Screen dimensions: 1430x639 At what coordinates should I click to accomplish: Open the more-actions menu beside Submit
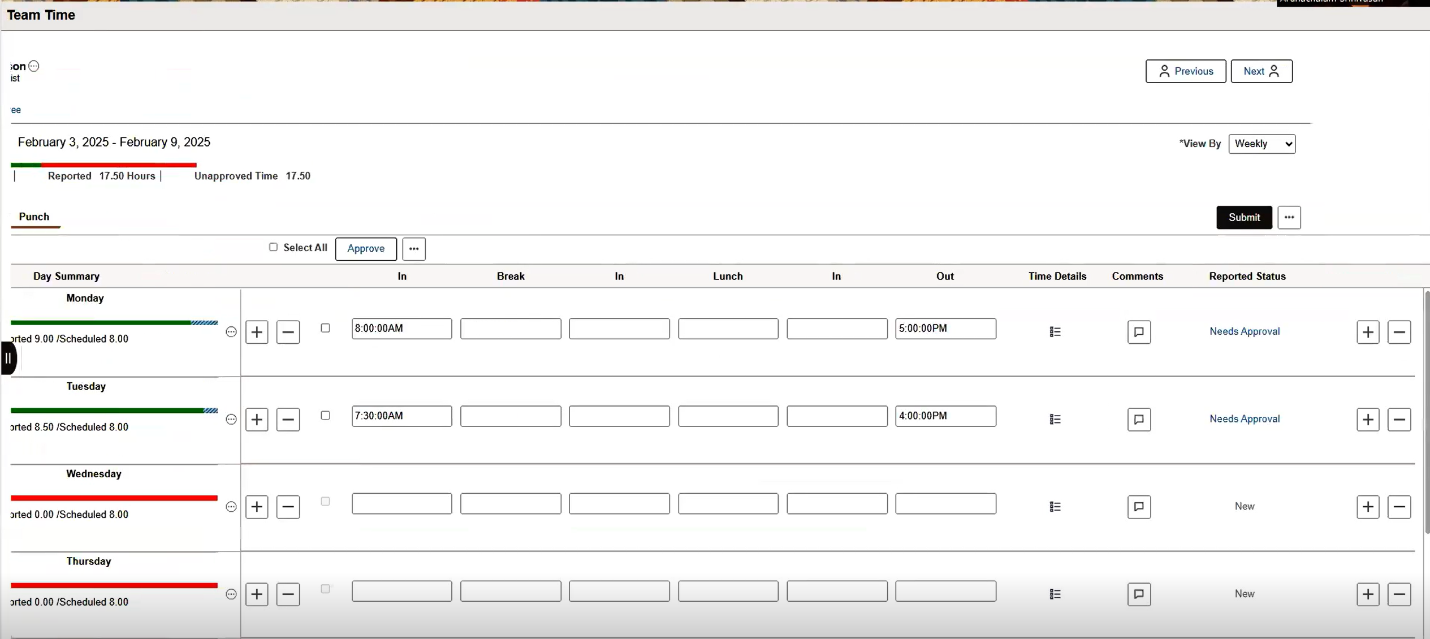coord(1289,217)
